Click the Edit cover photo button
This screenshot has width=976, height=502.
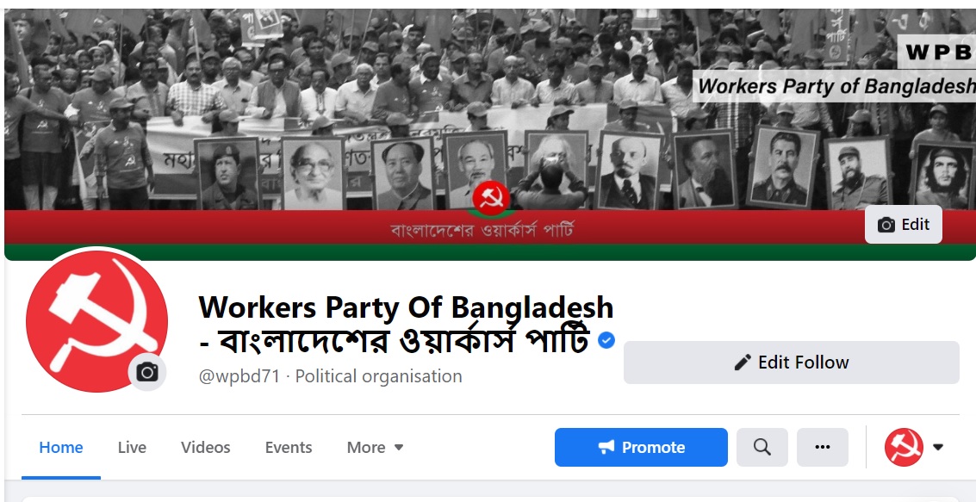903,225
